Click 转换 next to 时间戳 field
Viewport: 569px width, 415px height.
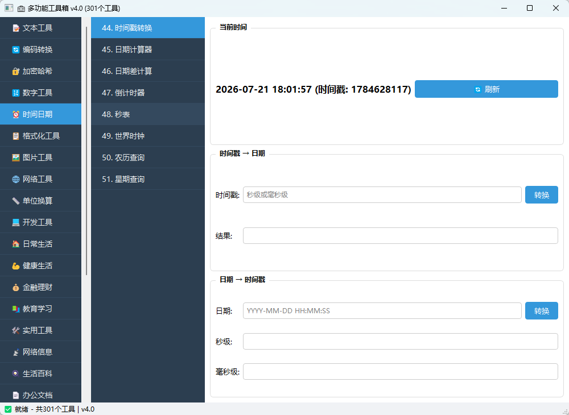[542, 195]
